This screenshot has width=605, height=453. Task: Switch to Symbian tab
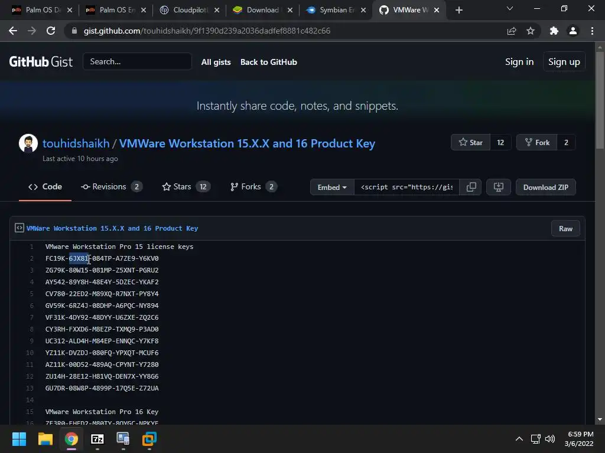(336, 11)
